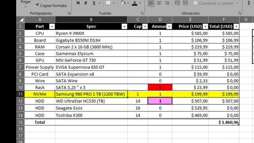Screen dimensions: 254x143
Task: Click the grand total '$ 1.860,96'
Action: pos(224,122)
